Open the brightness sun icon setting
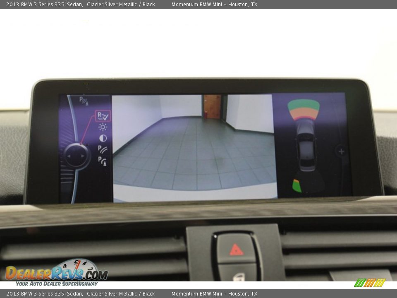 [x=103, y=127]
